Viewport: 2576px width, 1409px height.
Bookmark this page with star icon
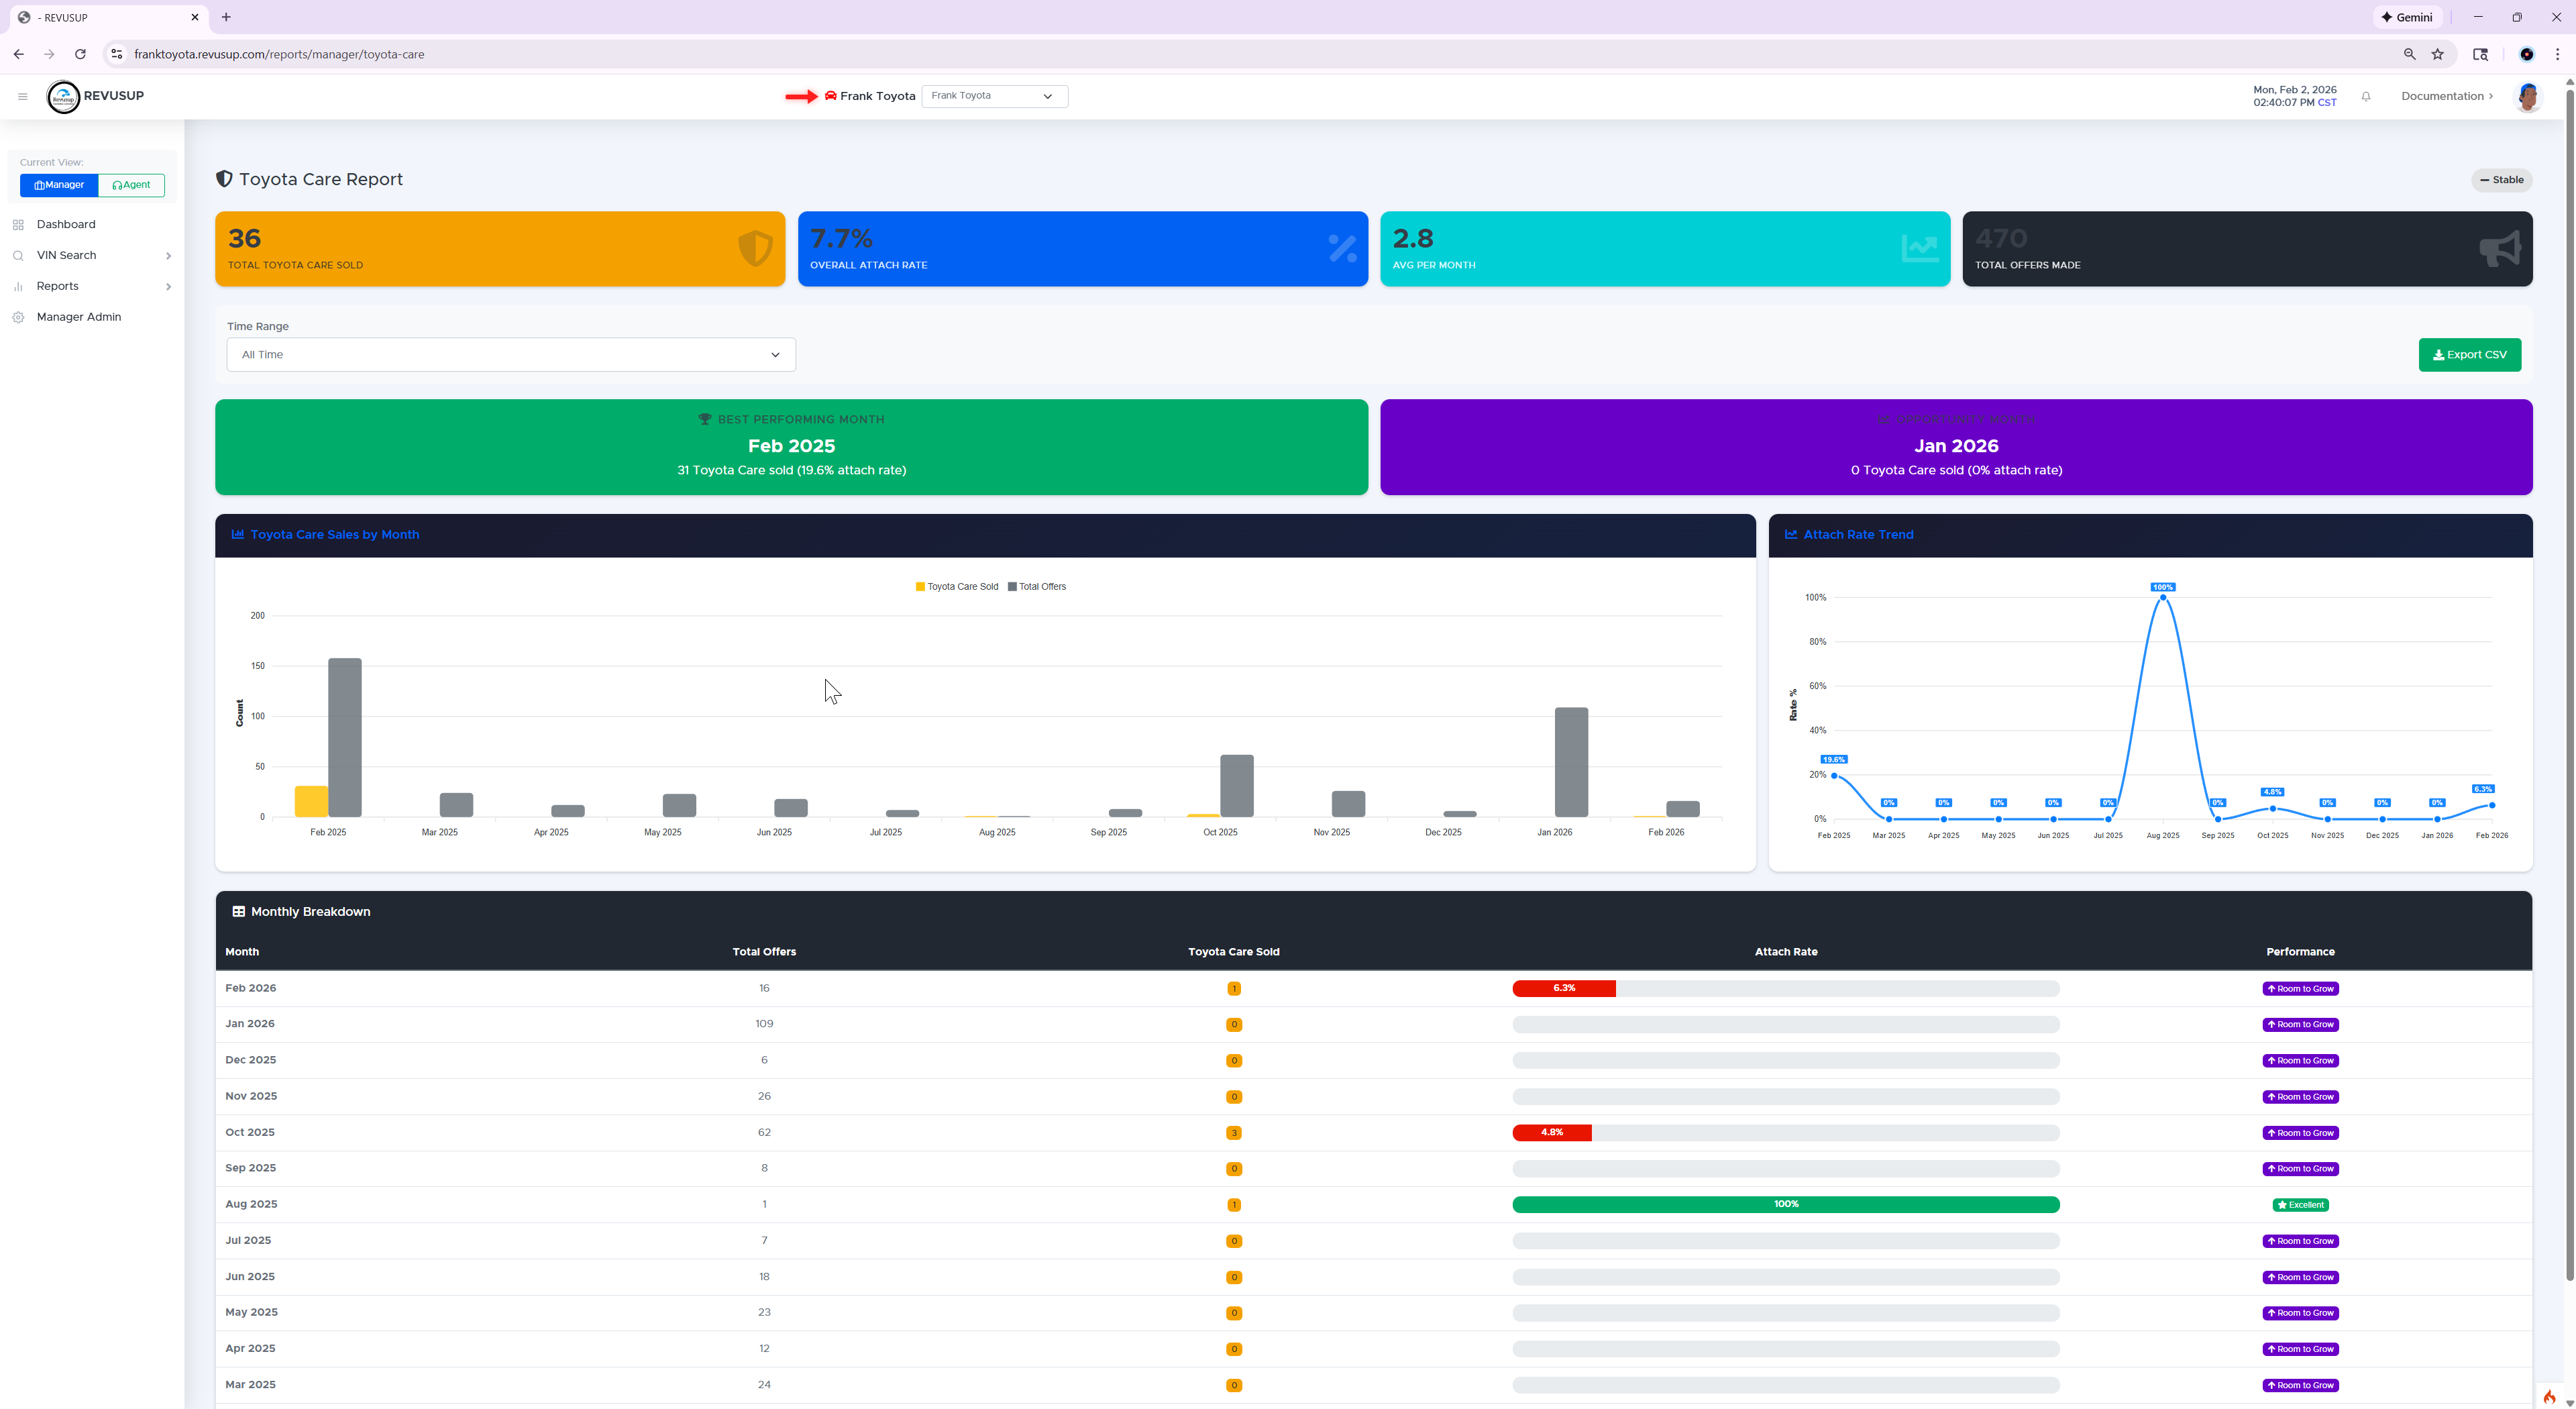coord(2438,54)
